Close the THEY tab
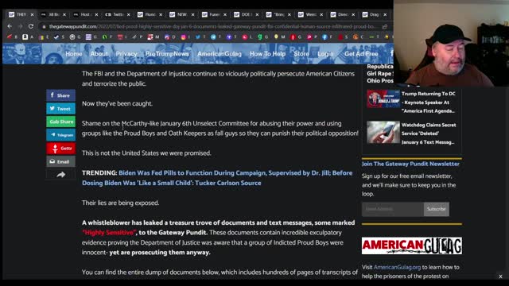 point(32,14)
